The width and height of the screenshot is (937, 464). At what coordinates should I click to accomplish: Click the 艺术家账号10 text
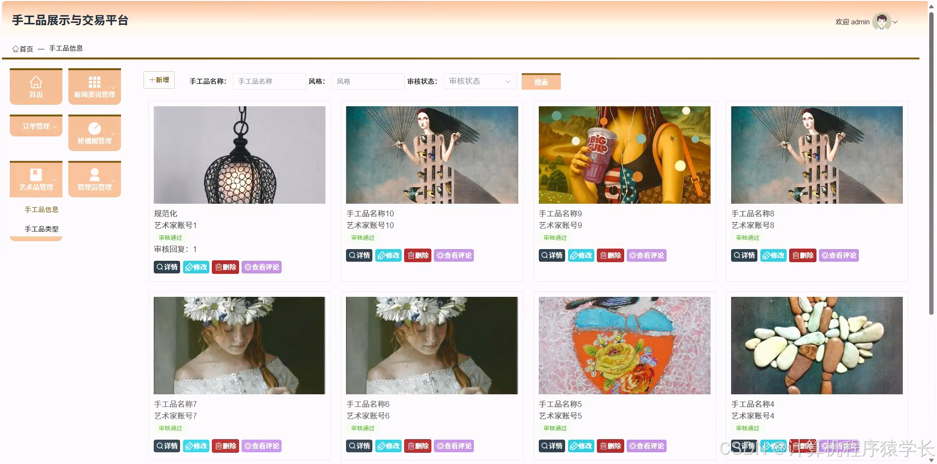coord(370,225)
